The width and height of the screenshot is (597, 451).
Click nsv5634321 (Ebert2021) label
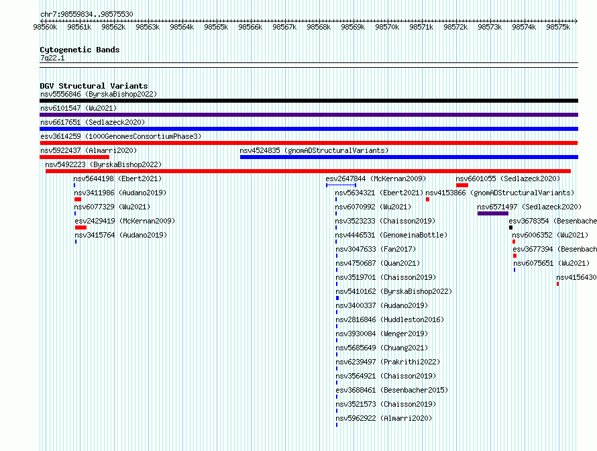click(379, 193)
